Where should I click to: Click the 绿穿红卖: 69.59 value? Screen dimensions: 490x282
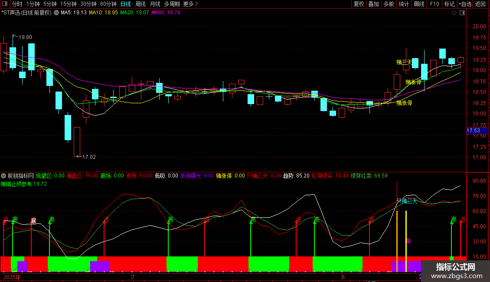pos(369,176)
